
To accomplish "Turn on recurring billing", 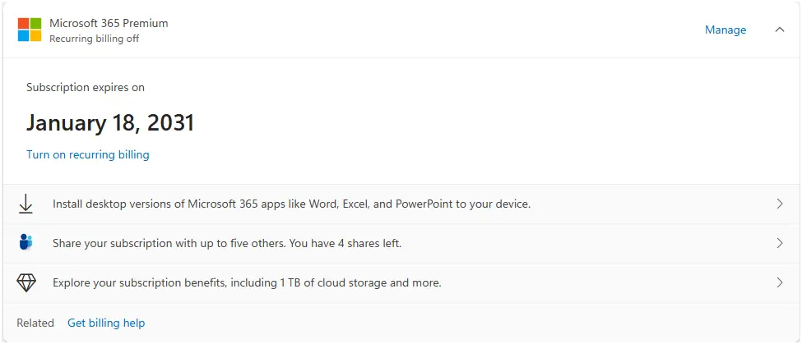I will pyautogui.click(x=88, y=154).
